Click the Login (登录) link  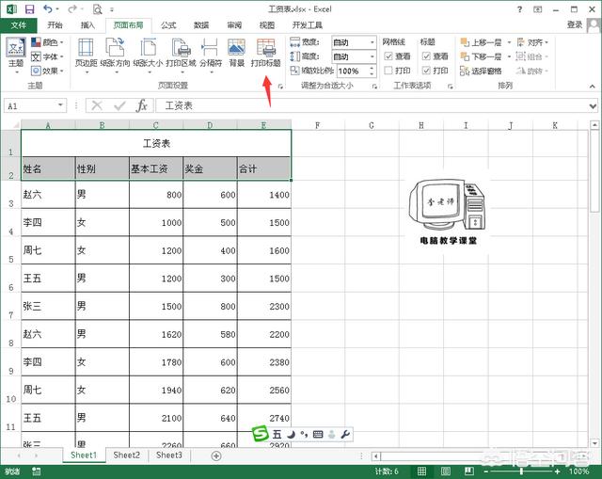(575, 25)
